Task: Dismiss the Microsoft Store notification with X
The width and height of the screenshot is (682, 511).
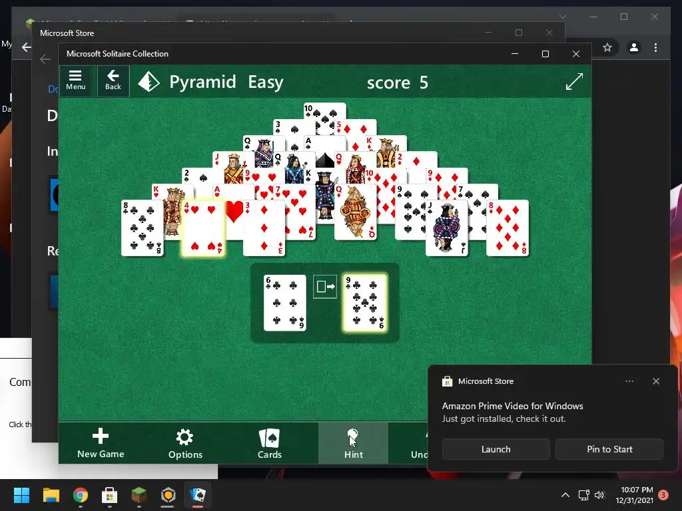Action: [656, 381]
